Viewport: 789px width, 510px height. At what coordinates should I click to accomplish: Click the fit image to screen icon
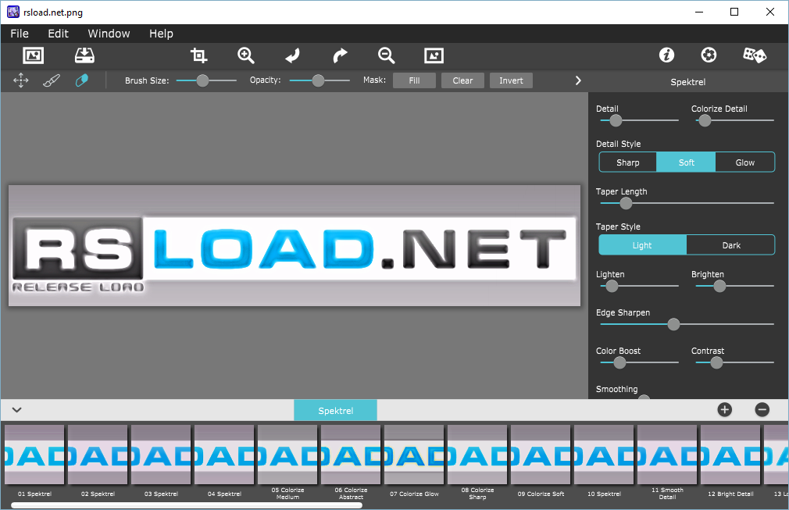pyautogui.click(x=434, y=55)
